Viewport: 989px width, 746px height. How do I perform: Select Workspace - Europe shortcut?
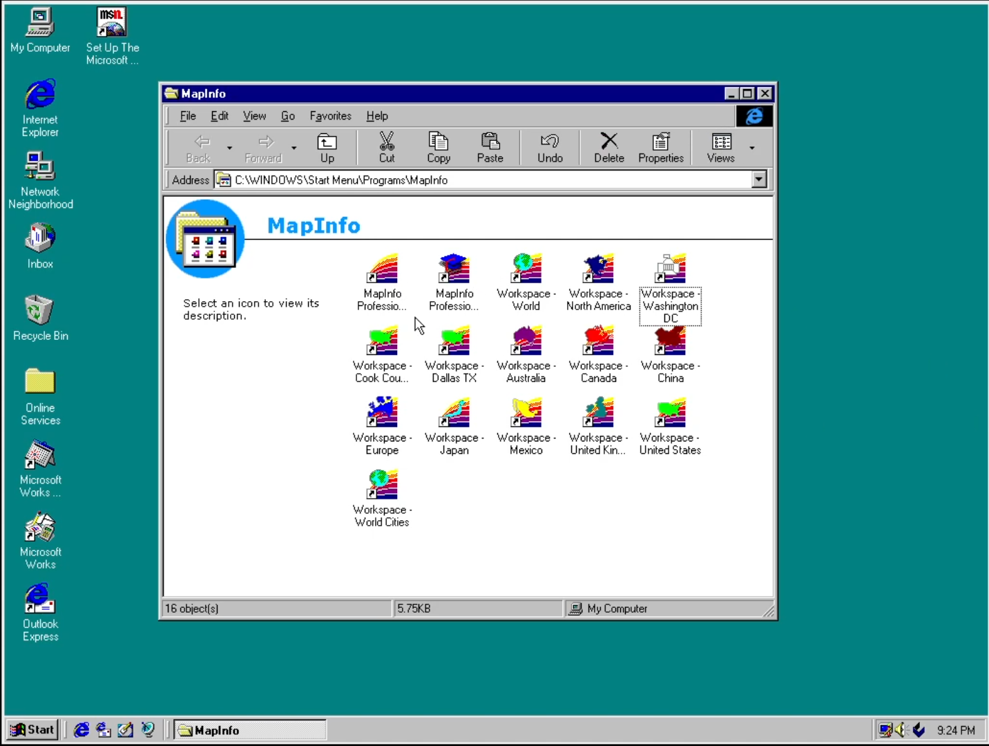coord(382,426)
